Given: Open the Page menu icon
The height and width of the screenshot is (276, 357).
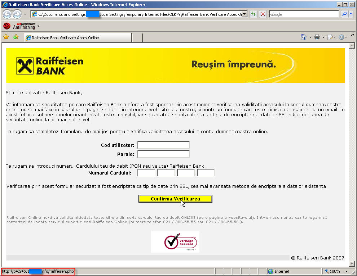Looking at the screenshot, I should click(331, 37).
